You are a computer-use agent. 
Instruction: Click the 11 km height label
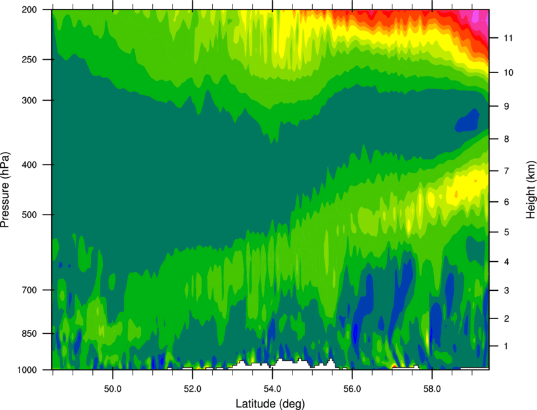(x=508, y=38)
